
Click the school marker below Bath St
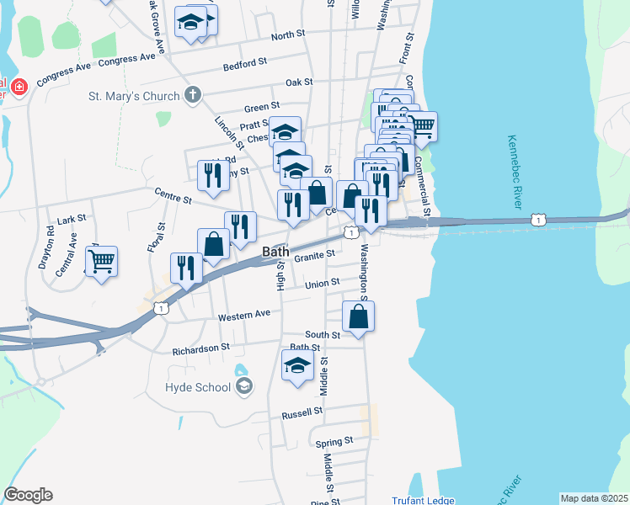coord(297,368)
